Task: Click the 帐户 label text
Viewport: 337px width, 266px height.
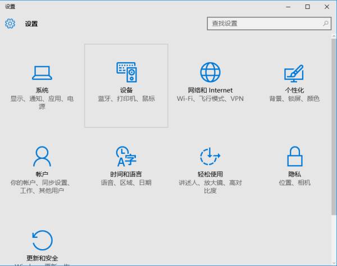Action: pos(42,174)
